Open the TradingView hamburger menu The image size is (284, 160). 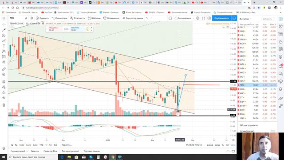coord(4,18)
